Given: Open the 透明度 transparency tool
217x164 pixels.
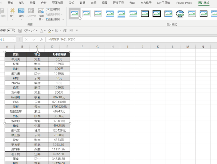Looking at the screenshot, I should pos(41,14).
